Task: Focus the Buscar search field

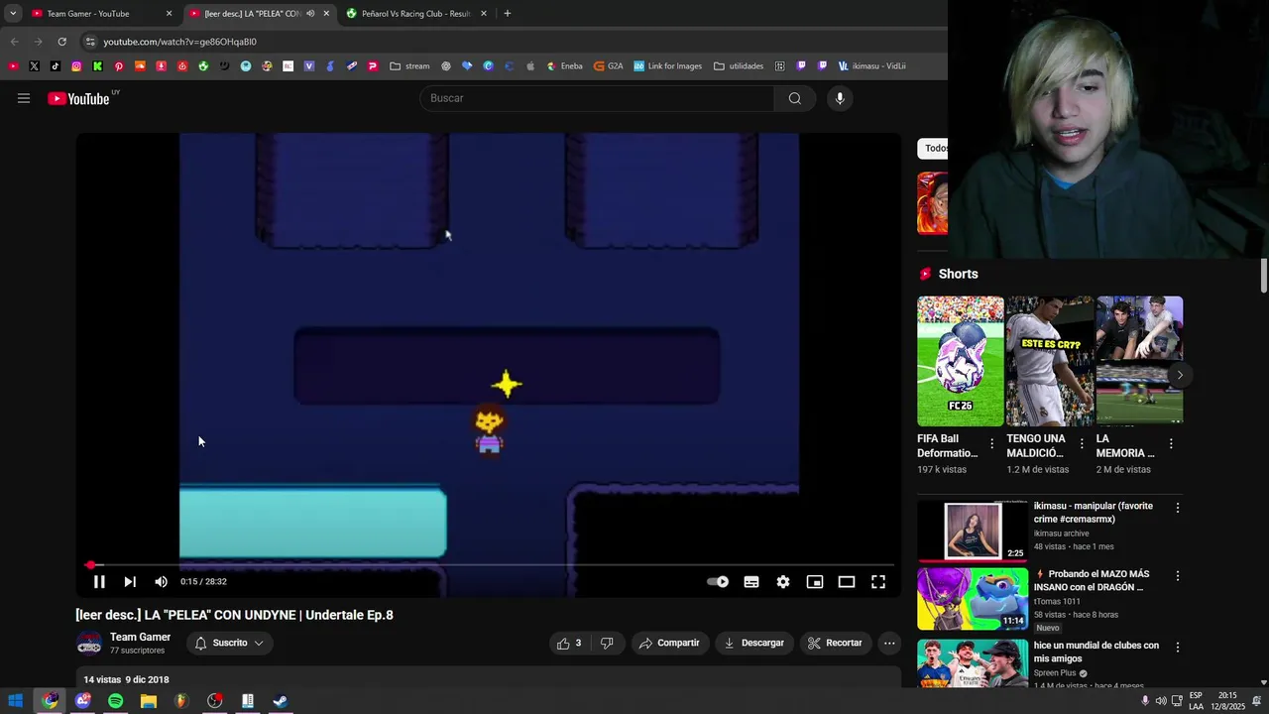Action: [x=598, y=98]
